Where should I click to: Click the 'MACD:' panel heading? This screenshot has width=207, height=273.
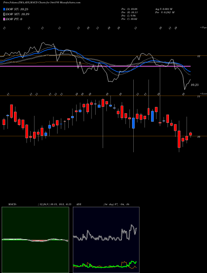(x=12, y=204)
